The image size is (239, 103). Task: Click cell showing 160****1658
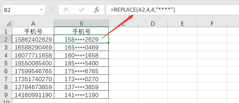tap(81, 55)
